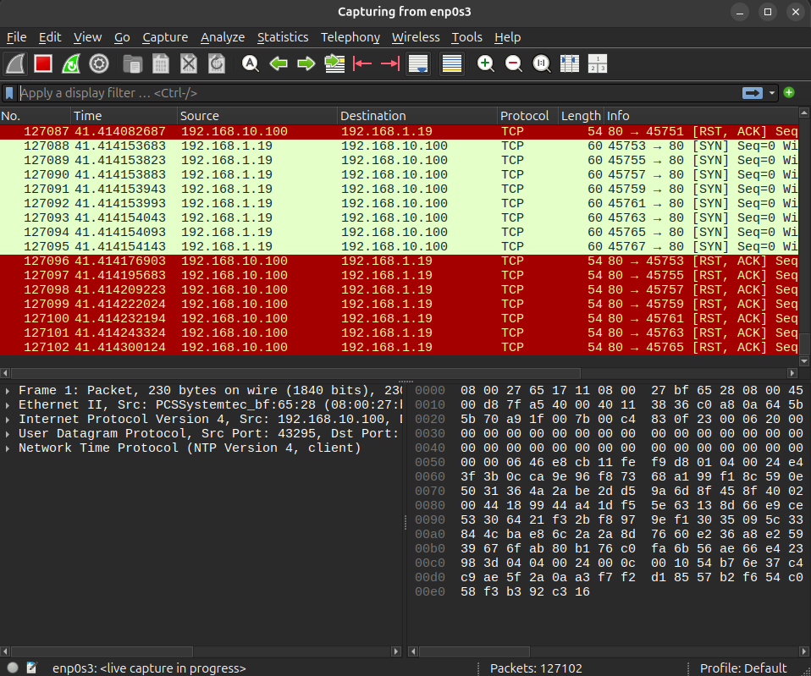Image resolution: width=811 pixels, height=676 pixels.
Task: Open the Wireless menu
Action: pos(416,37)
